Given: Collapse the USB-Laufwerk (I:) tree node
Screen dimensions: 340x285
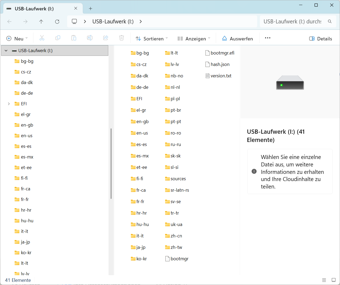Looking at the screenshot, I should (x=6, y=51).
